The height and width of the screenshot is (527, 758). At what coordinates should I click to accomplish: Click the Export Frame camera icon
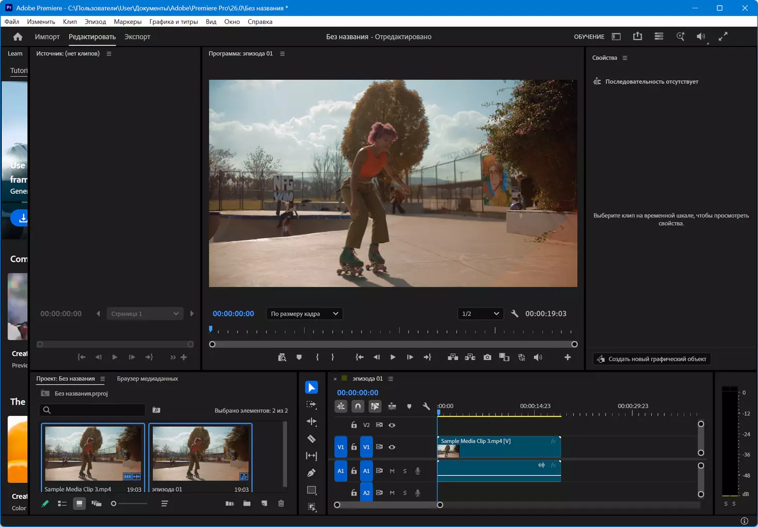pyautogui.click(x=487, y=357)
